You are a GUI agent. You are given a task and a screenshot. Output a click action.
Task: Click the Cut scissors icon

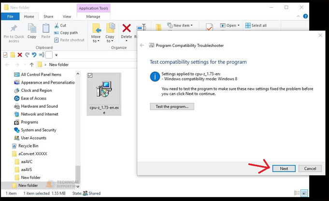57,26
